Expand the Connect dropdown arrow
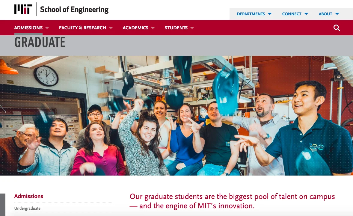Viewport: 353px width, 216px height. (306, 14)
